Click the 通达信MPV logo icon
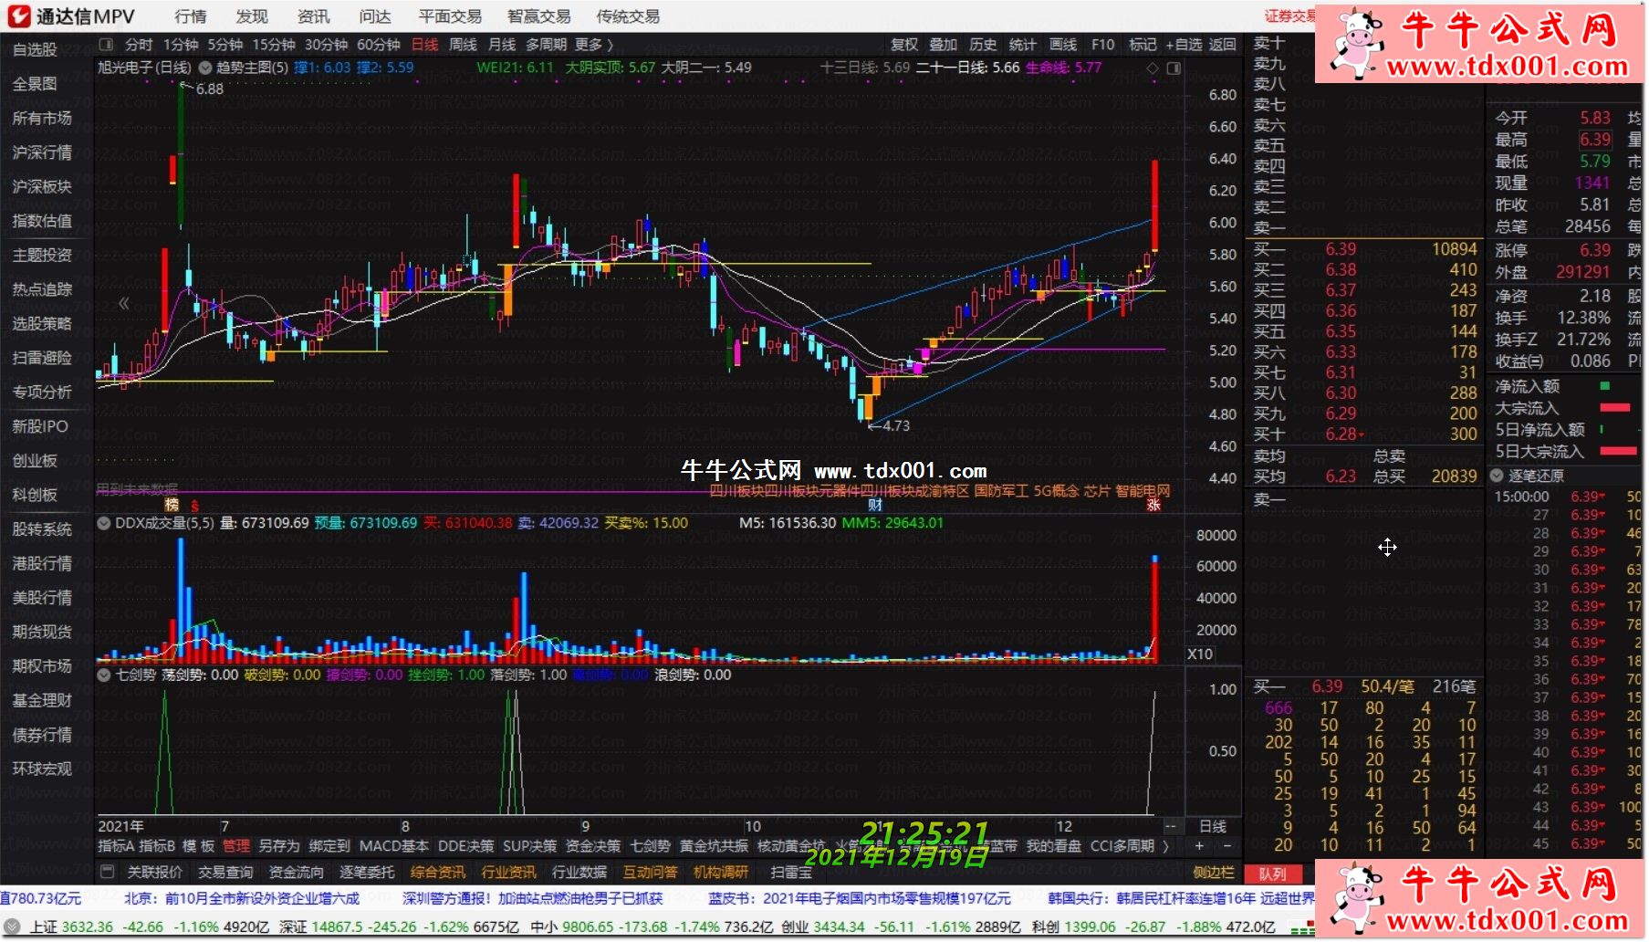 (18, 16)
